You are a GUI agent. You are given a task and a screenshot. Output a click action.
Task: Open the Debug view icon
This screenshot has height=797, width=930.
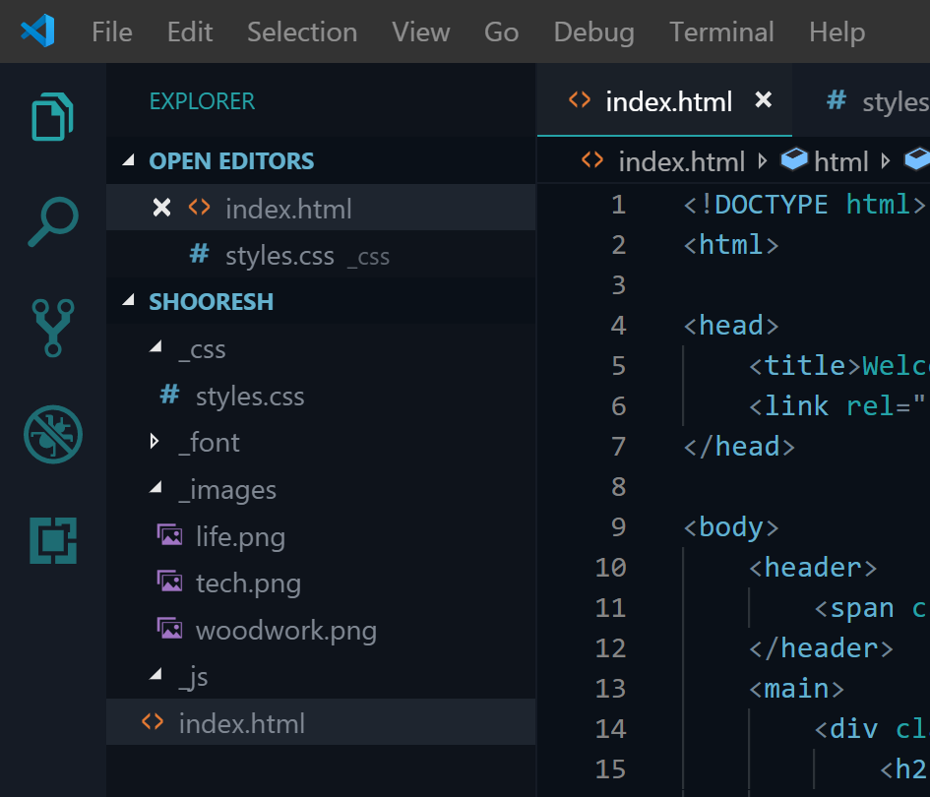pos(53,434)
